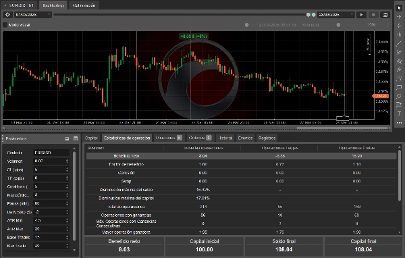
Task: Click Operaciones Largas column header
Action: coord(279,148)
